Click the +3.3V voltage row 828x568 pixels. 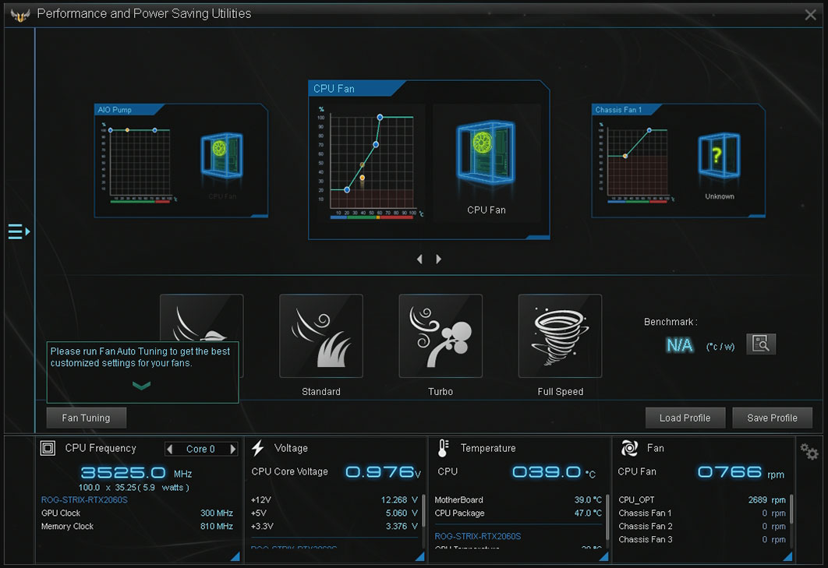334,526
